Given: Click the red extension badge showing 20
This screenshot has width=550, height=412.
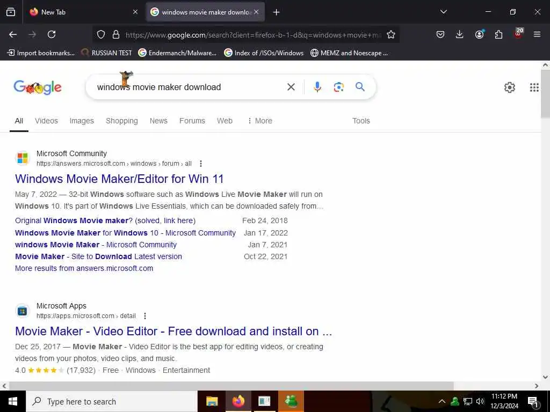Looking at the screenshot, I should click(518, 33).
